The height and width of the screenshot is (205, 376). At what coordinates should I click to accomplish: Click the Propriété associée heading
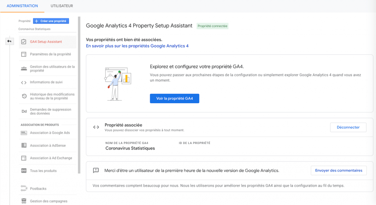point(123,125)
